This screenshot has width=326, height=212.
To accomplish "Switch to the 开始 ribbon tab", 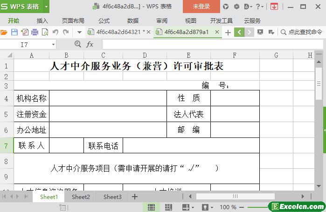I will [14, 21].
